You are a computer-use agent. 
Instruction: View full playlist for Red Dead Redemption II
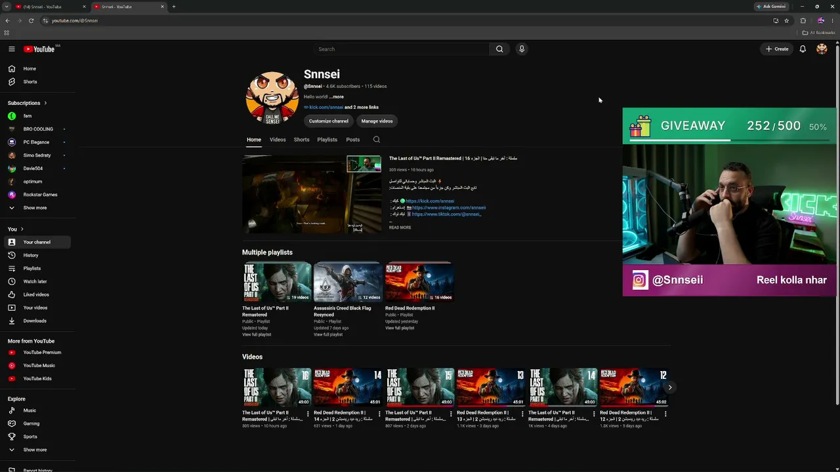(x=400, y=328)
